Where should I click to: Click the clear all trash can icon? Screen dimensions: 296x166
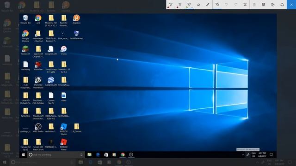click(254, 5)
